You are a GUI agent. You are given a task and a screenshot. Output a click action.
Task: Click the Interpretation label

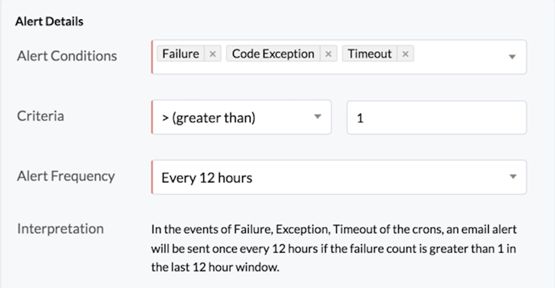[x=60, y=229]
